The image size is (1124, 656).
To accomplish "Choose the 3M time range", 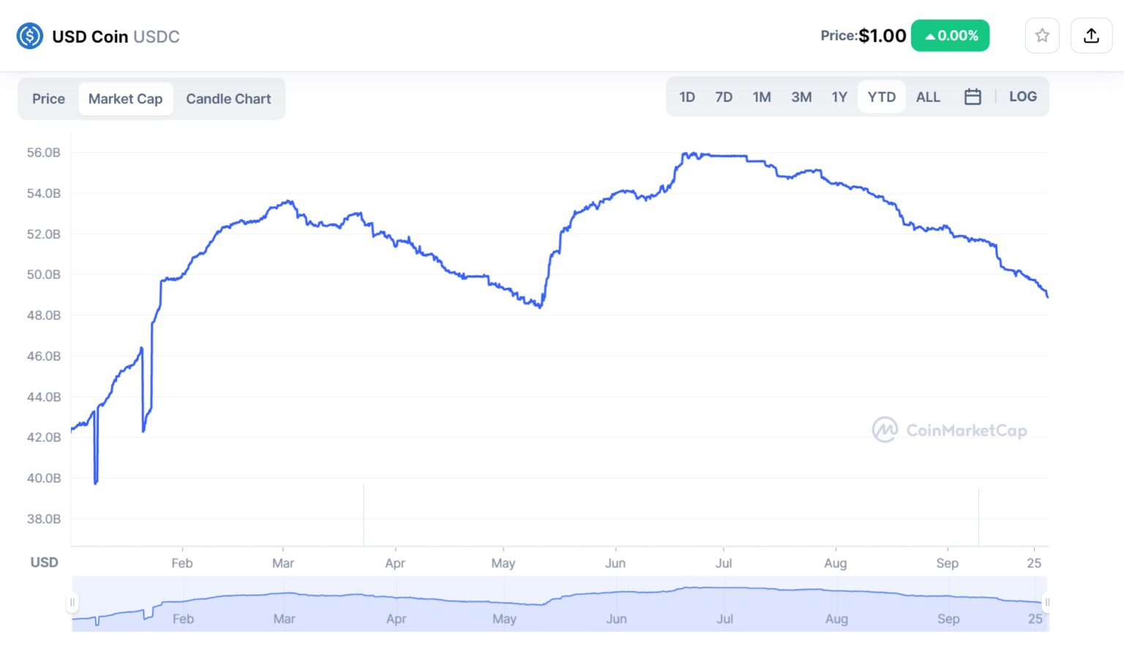I will [x=801, y=97].
